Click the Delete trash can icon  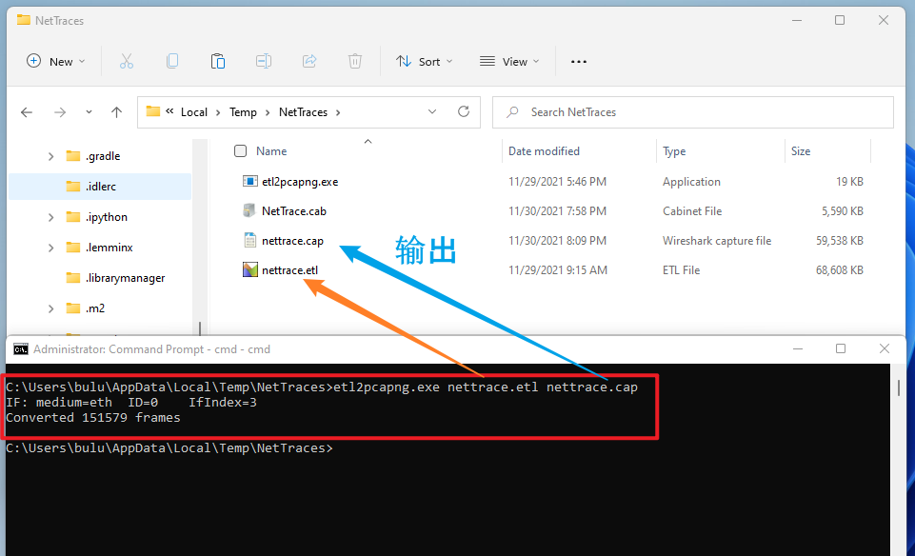(x=355, y=61)
